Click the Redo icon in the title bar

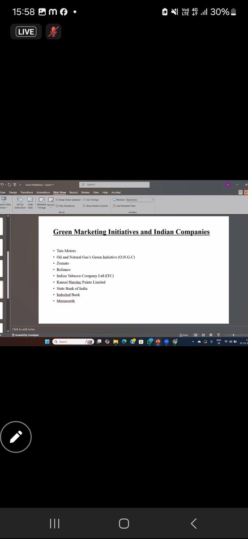pyautogui.click(x=9, y=185)
